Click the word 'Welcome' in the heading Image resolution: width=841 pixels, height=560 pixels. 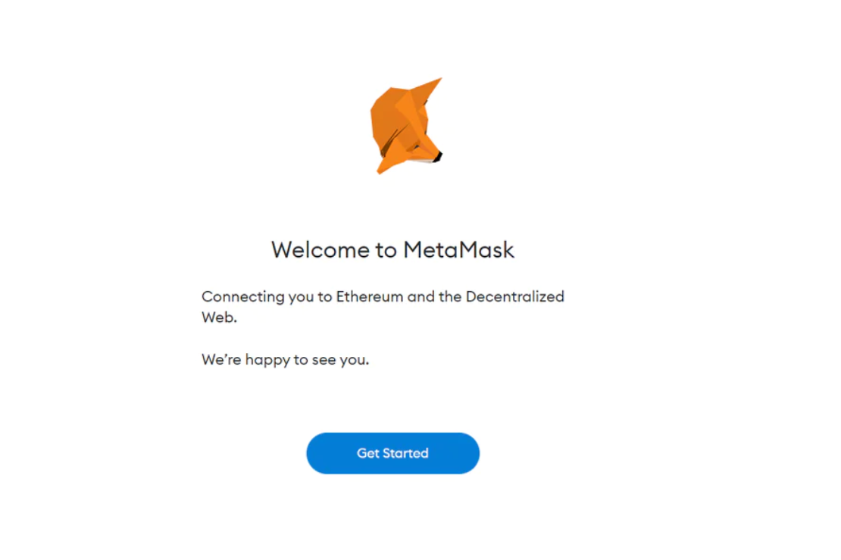(320, 250)
